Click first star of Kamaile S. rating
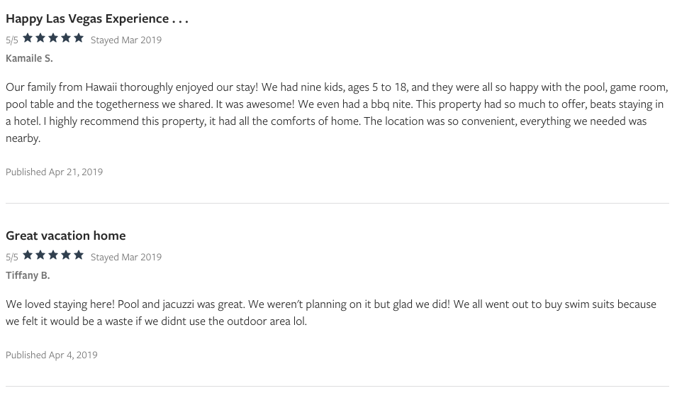The height and width of the screenshot is (398, 677). 28,38
